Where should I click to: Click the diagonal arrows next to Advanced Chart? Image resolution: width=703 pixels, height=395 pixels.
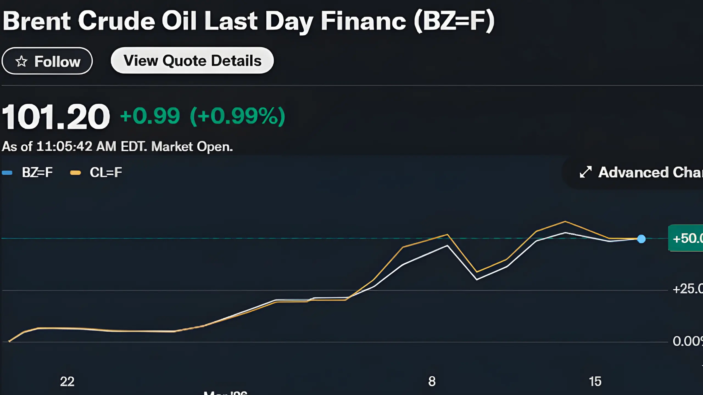[586, 172]
